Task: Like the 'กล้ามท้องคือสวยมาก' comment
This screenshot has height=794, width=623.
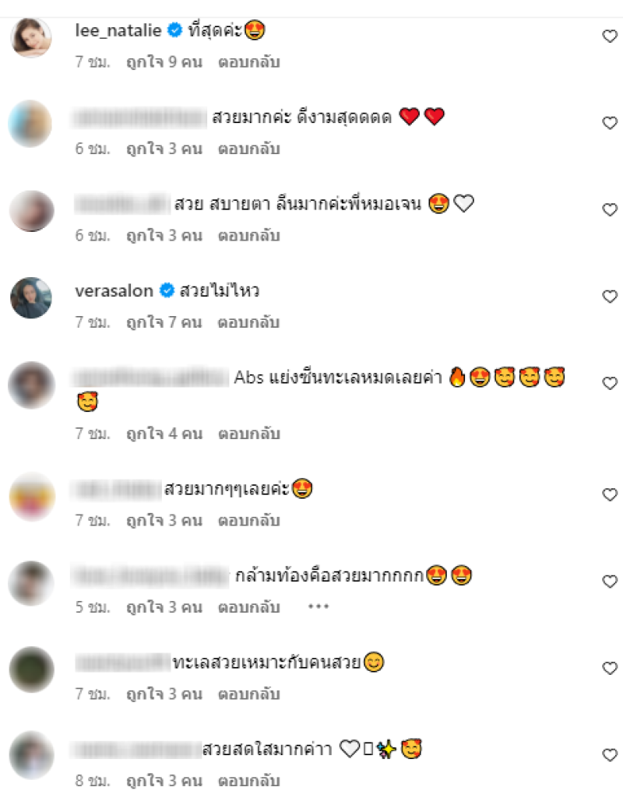Action: (x=609, y=581)
